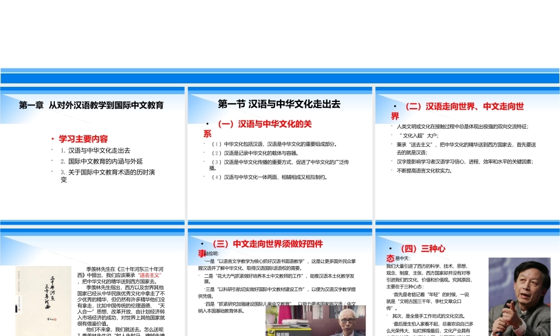Select the line (1) 中华文化包括汉语
This screenshot has width=560, height=336.
click(x=274, y=144)
